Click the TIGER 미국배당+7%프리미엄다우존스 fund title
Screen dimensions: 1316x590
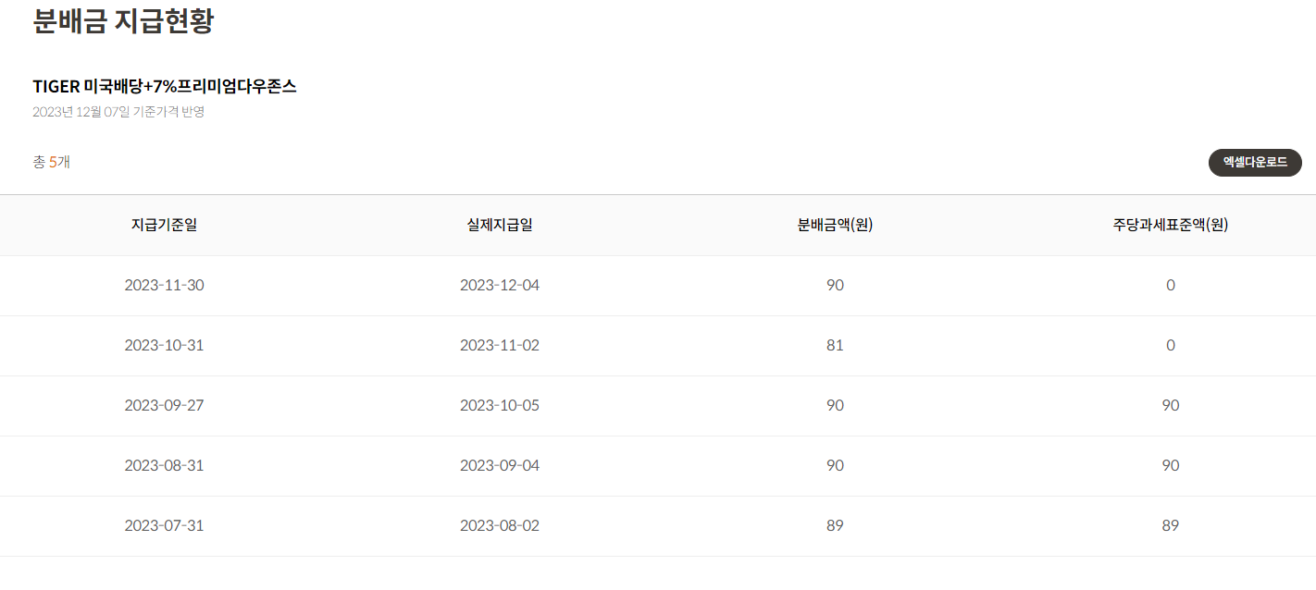coord(165,86)
